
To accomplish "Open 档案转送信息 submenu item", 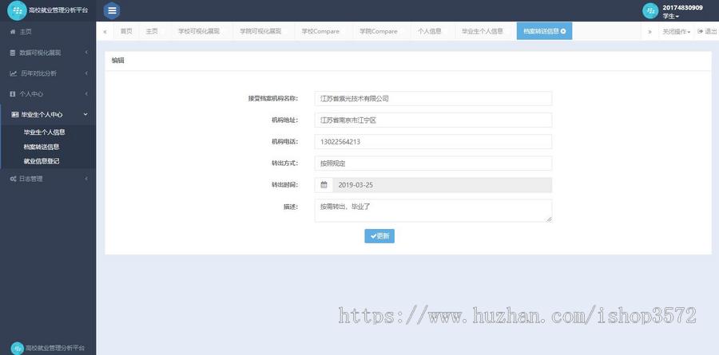I will 42,147.
